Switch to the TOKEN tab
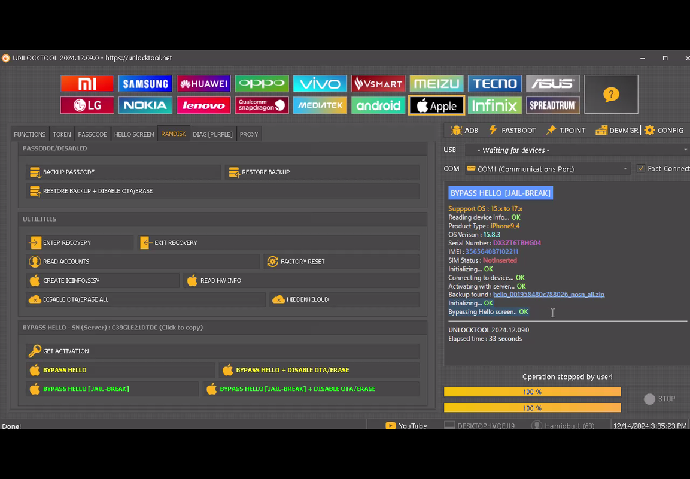The height and width of the screenshot is (479, 690). click(62, 134)
